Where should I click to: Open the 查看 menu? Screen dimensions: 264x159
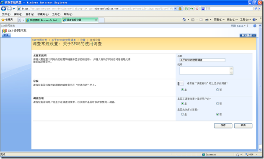click(30, 14)
